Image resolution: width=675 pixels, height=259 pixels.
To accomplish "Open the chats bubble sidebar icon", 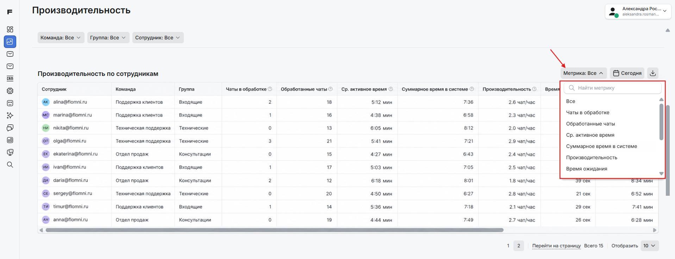I will tap(10, 128).
